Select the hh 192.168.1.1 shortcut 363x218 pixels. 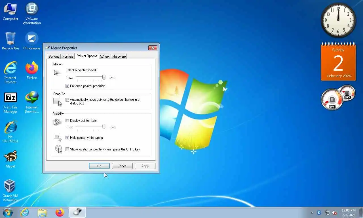[10, 131]
